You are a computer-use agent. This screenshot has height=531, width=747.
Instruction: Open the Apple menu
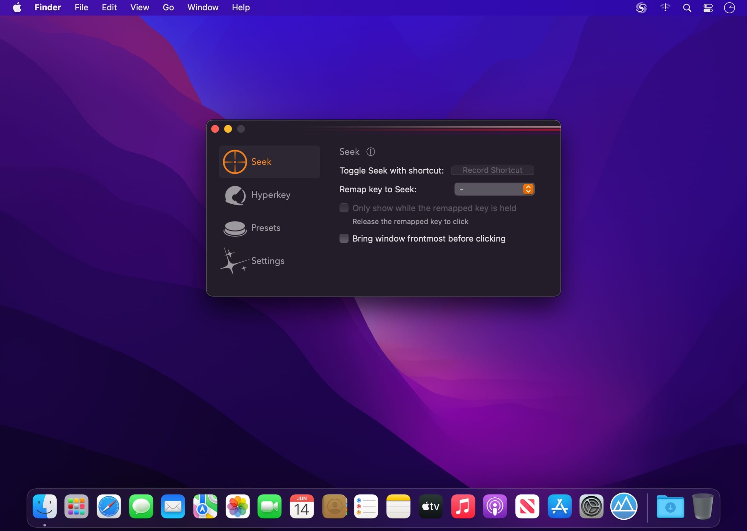click(x=17, y=7)
